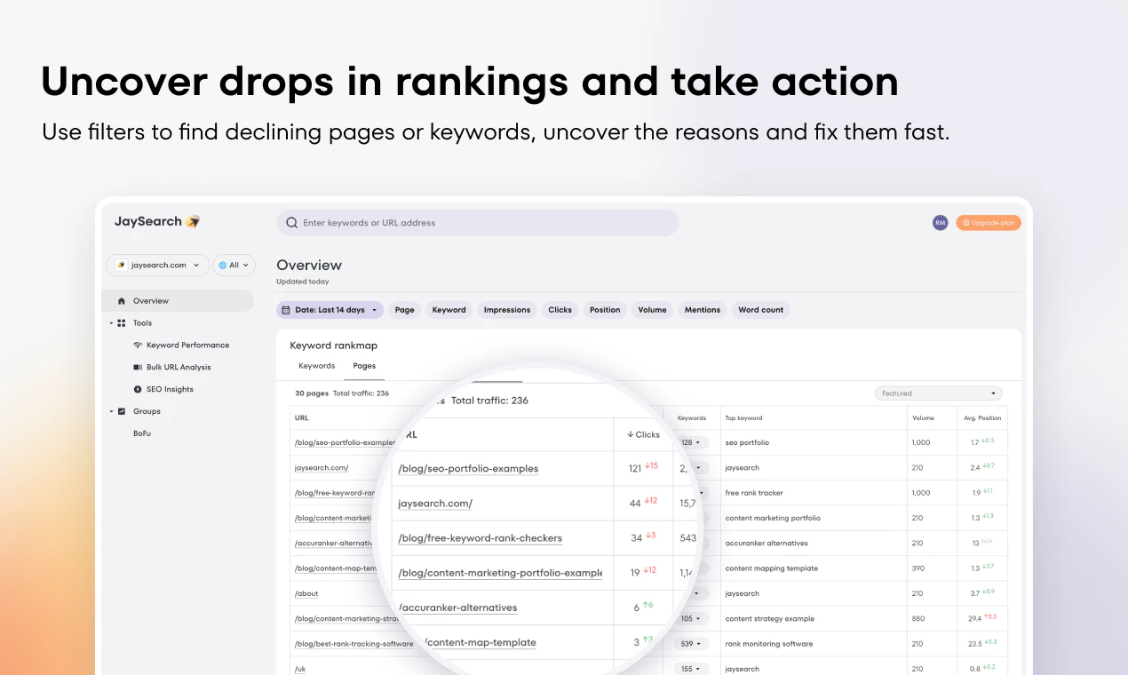1128x675 pixels.
Task: Expand the 105 keywords dropdown
Action: [x=692, y=619]
